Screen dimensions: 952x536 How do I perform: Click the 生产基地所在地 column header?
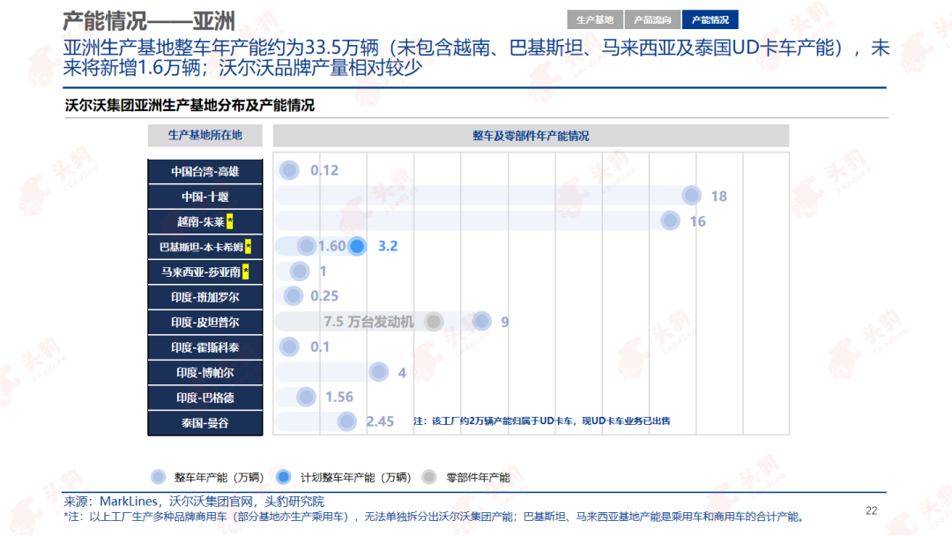click(x=205, y=136)
